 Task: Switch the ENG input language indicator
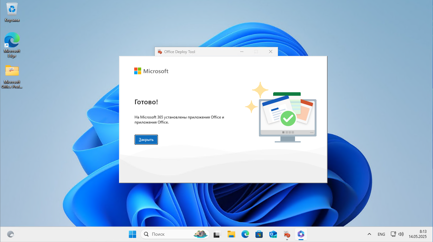(381, 234)
